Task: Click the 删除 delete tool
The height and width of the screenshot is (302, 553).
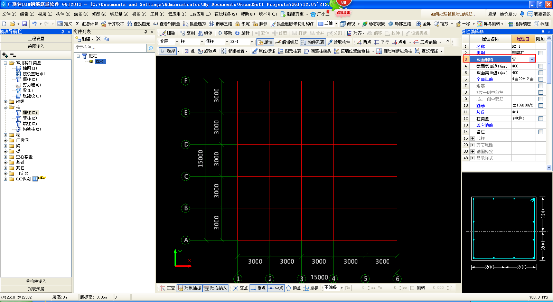Action: pyautogui.click(x=168, y=33)
